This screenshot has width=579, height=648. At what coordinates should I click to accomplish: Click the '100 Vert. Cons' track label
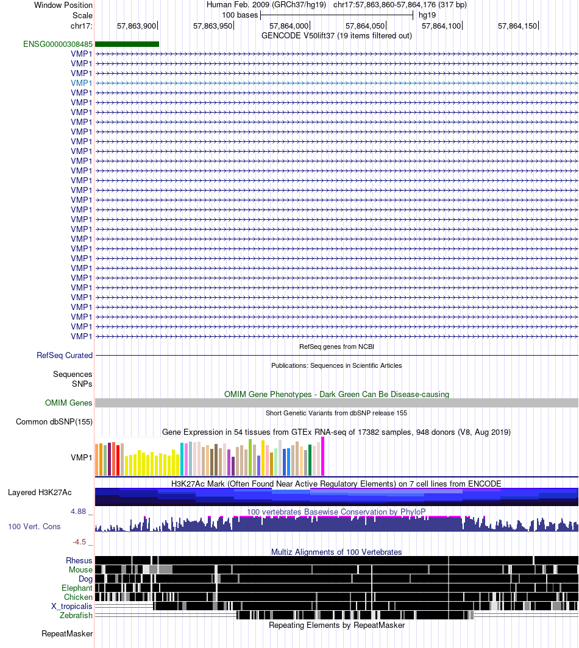pyautogui.click(x=34, y=526)
